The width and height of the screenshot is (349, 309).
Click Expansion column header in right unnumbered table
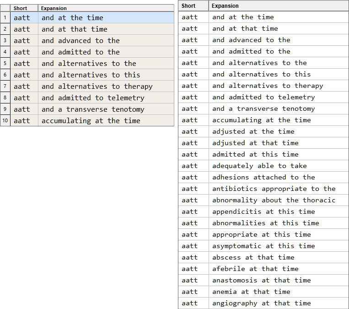[278, 6]
